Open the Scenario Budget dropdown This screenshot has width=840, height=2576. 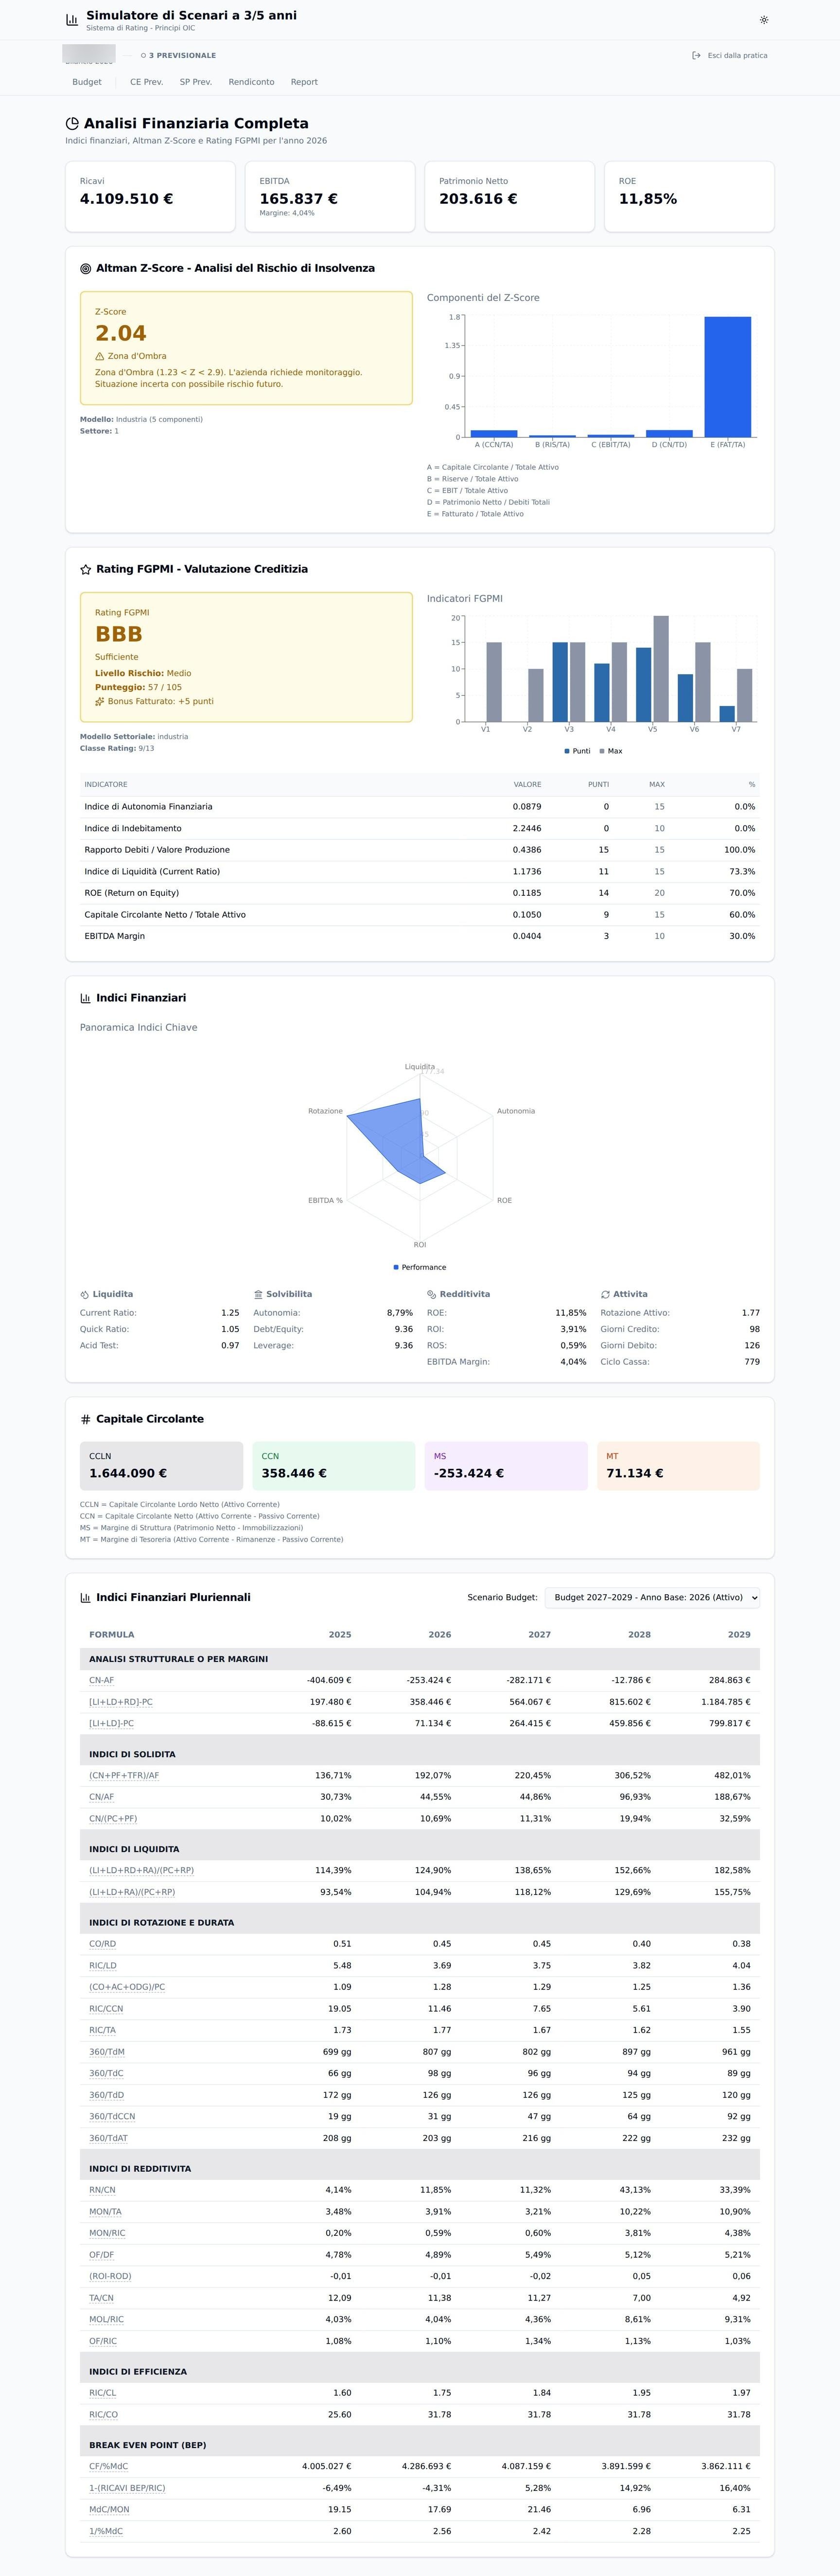pos(652,1597)
